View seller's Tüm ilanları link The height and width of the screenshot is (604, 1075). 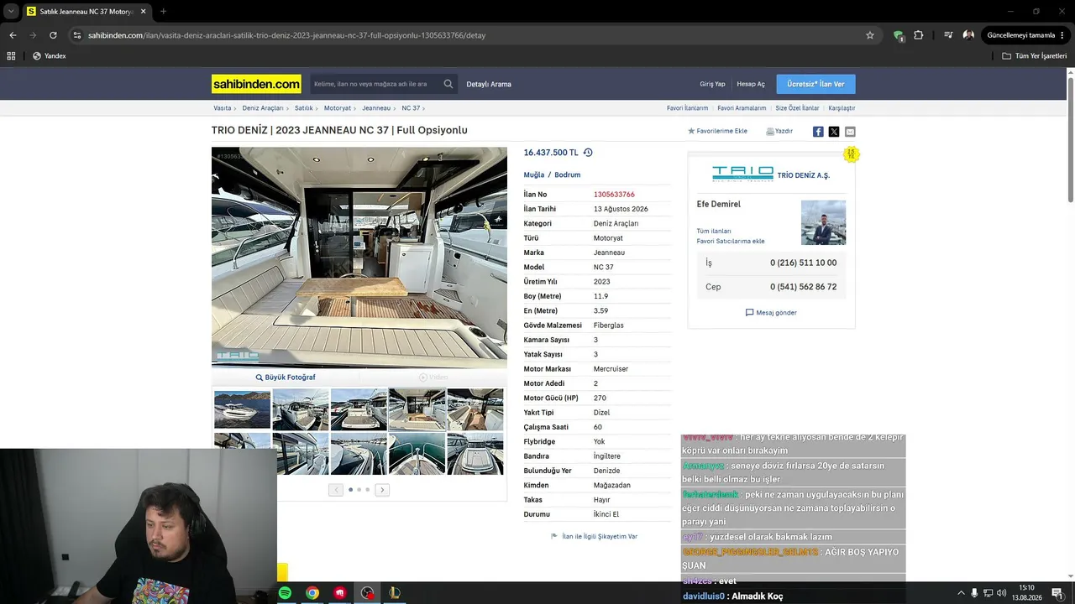point(714,232)
